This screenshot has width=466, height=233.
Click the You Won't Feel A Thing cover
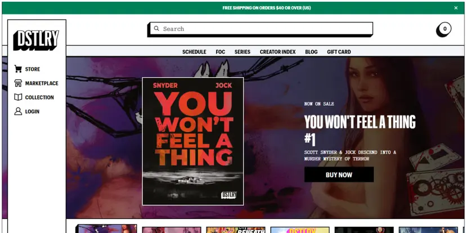point(192,141)
